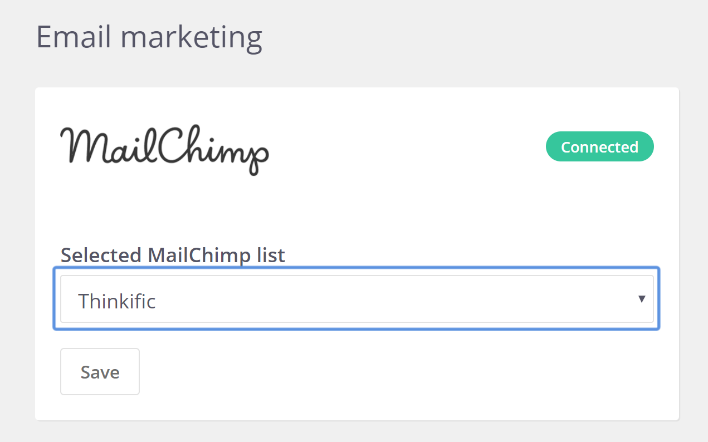708x442 pixels.
Task: Click the capital M of MailChimp logo
Action: (x=82, y=146)
